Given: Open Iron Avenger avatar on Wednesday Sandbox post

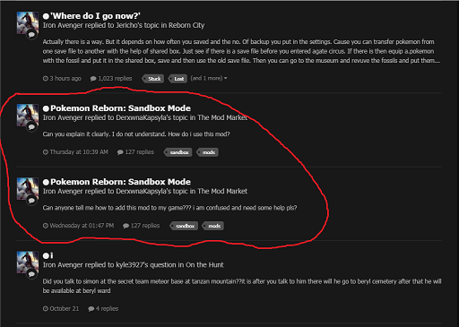Looking at the screenshot, I should (x=27, y=189).
